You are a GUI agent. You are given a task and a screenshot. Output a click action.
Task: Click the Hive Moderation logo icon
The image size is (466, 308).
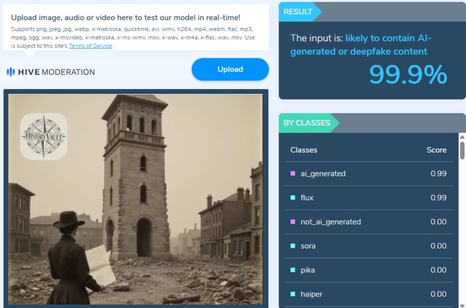11,72
